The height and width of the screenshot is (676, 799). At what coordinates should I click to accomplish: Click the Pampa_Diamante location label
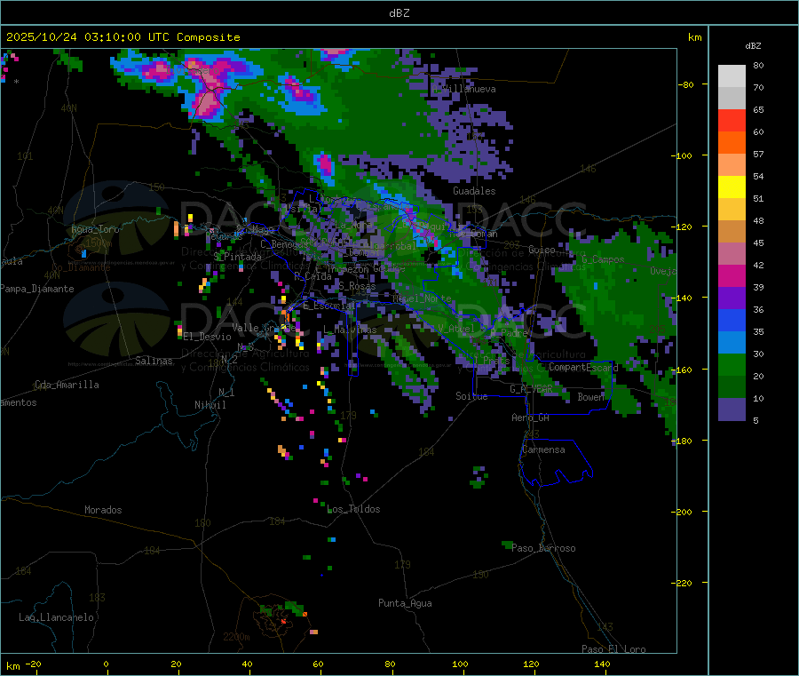click(37, 289)
